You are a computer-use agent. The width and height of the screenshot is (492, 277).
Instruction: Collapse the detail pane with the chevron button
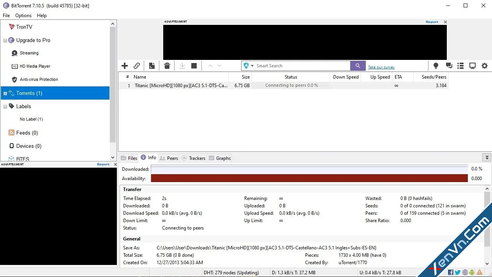coord(487,157)
